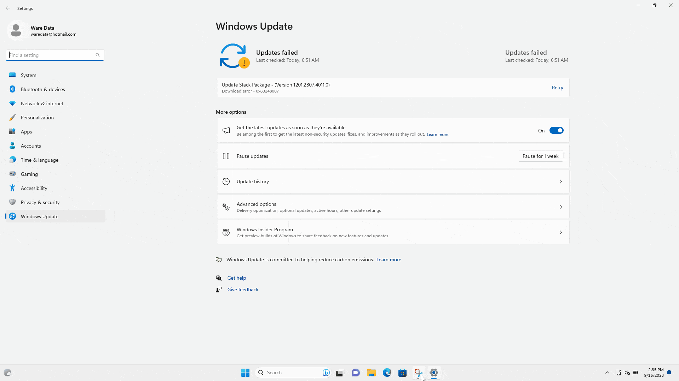Click the taskbar Search box
The width and height of the screenshot is (679, 381).
[293, 373]
